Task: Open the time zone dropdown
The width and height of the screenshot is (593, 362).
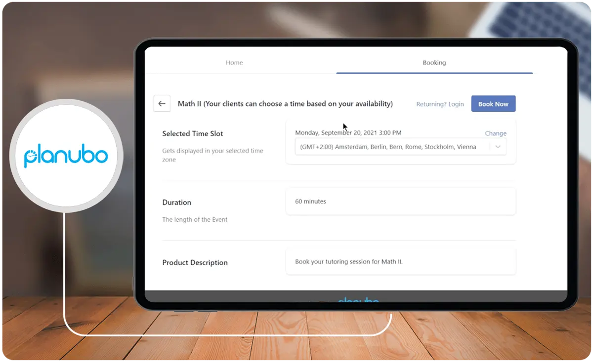Action: point(400,147)
